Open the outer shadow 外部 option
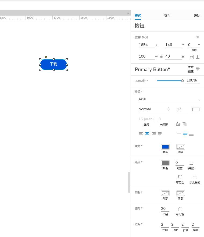This screenshot has width=204, height=237. pyautogui.click(x=165, y=193)
